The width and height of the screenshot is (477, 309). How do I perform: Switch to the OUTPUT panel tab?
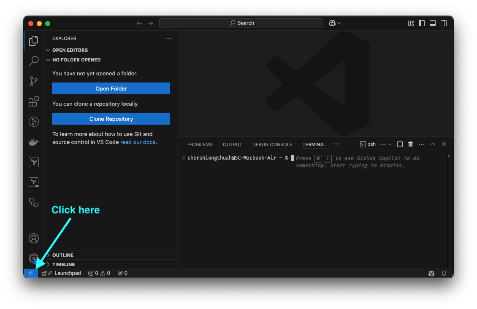[x=233, y=144]
